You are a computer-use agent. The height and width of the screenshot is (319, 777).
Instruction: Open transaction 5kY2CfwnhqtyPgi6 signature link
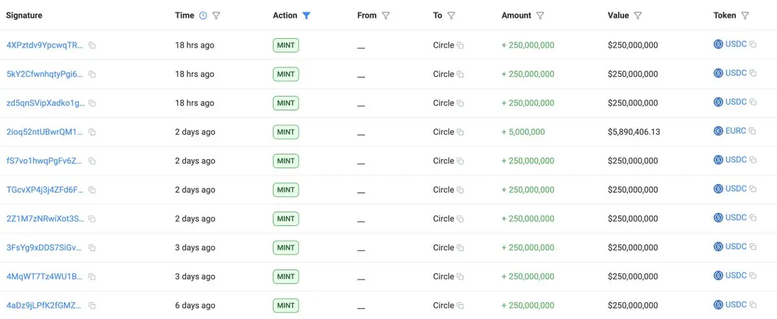(45, 74)
